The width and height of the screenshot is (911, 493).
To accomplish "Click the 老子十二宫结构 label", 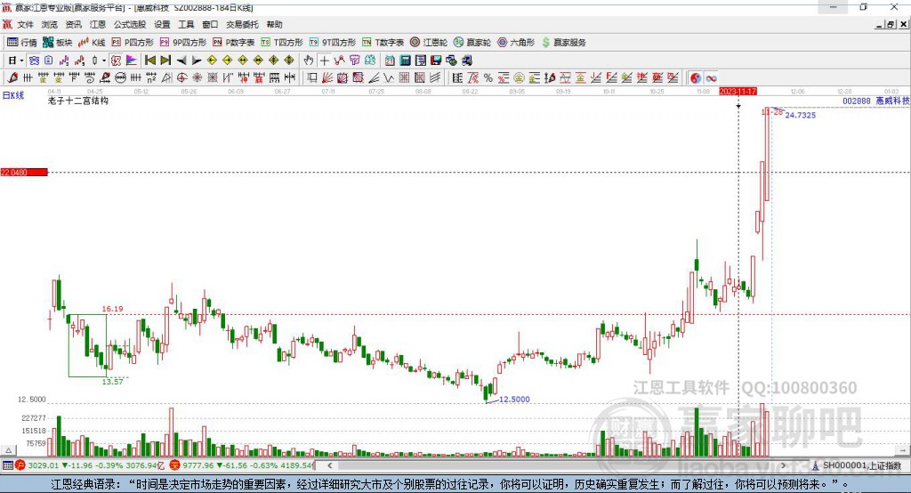I will (x=78, y=101).
